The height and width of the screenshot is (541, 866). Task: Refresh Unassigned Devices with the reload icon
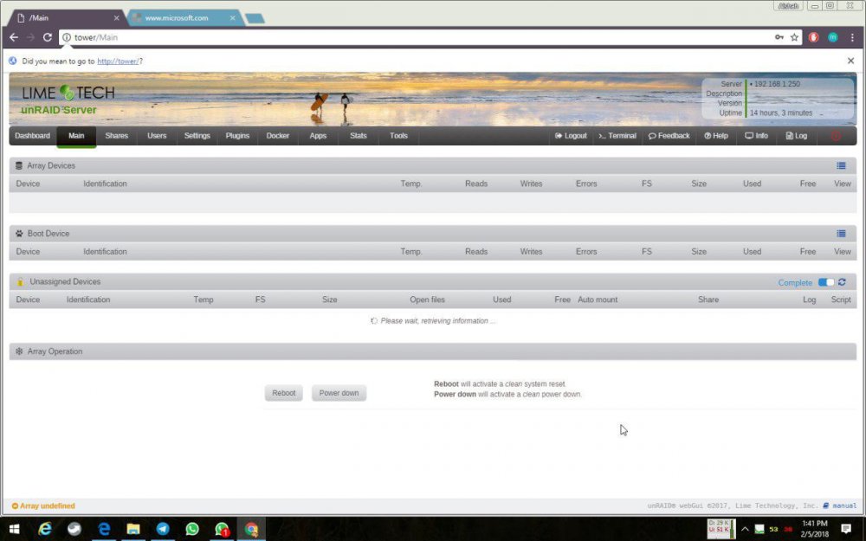[x=843, y=282]
